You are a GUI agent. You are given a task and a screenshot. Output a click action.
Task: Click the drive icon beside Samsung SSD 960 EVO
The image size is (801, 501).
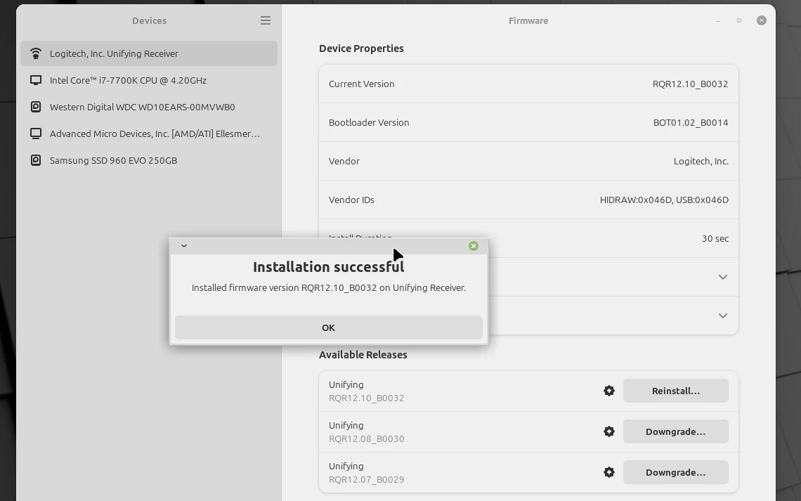click(36, 160)
